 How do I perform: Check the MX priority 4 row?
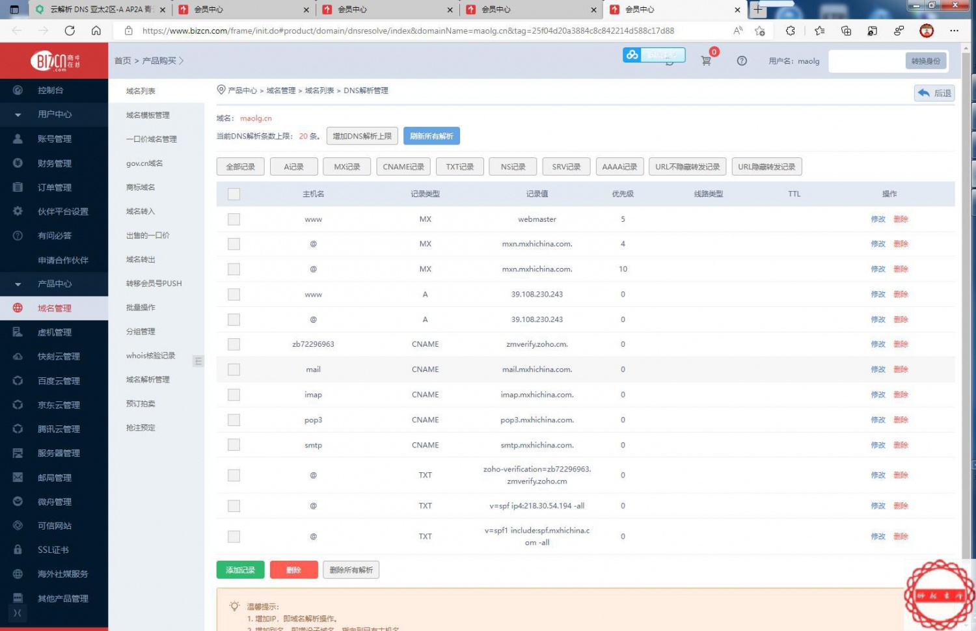(x=234, y=244)
